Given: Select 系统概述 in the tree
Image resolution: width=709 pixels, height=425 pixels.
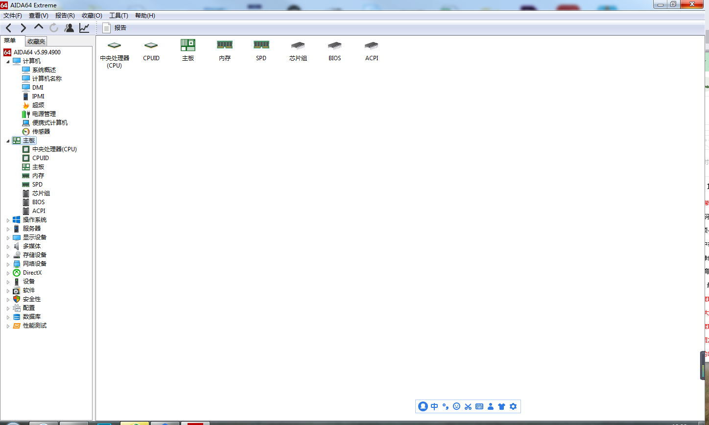Looking at the screenshot, I should [x=44, y=70].
